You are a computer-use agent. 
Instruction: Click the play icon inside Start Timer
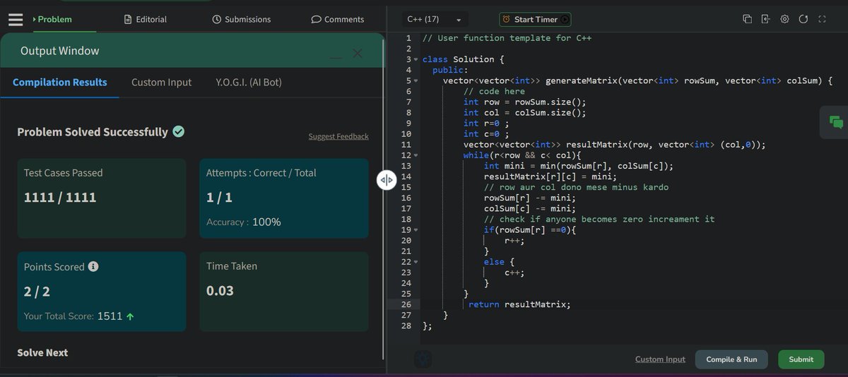point(565,19)
